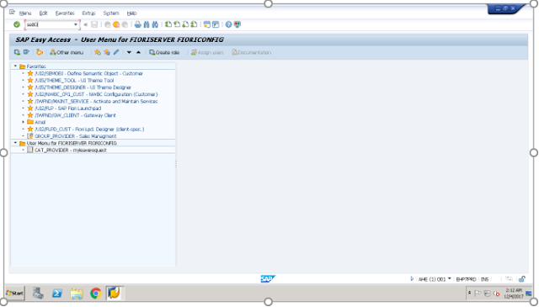
Task: Open the System menu
Action: 111,13
